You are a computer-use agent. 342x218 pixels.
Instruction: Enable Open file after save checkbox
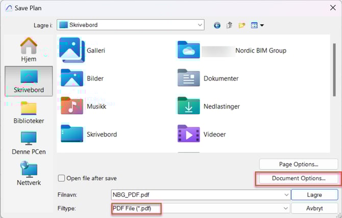[62, 178]
